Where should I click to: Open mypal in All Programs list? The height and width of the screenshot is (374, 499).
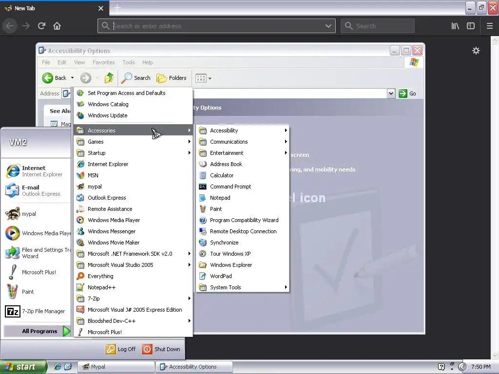tap(133, 187)
